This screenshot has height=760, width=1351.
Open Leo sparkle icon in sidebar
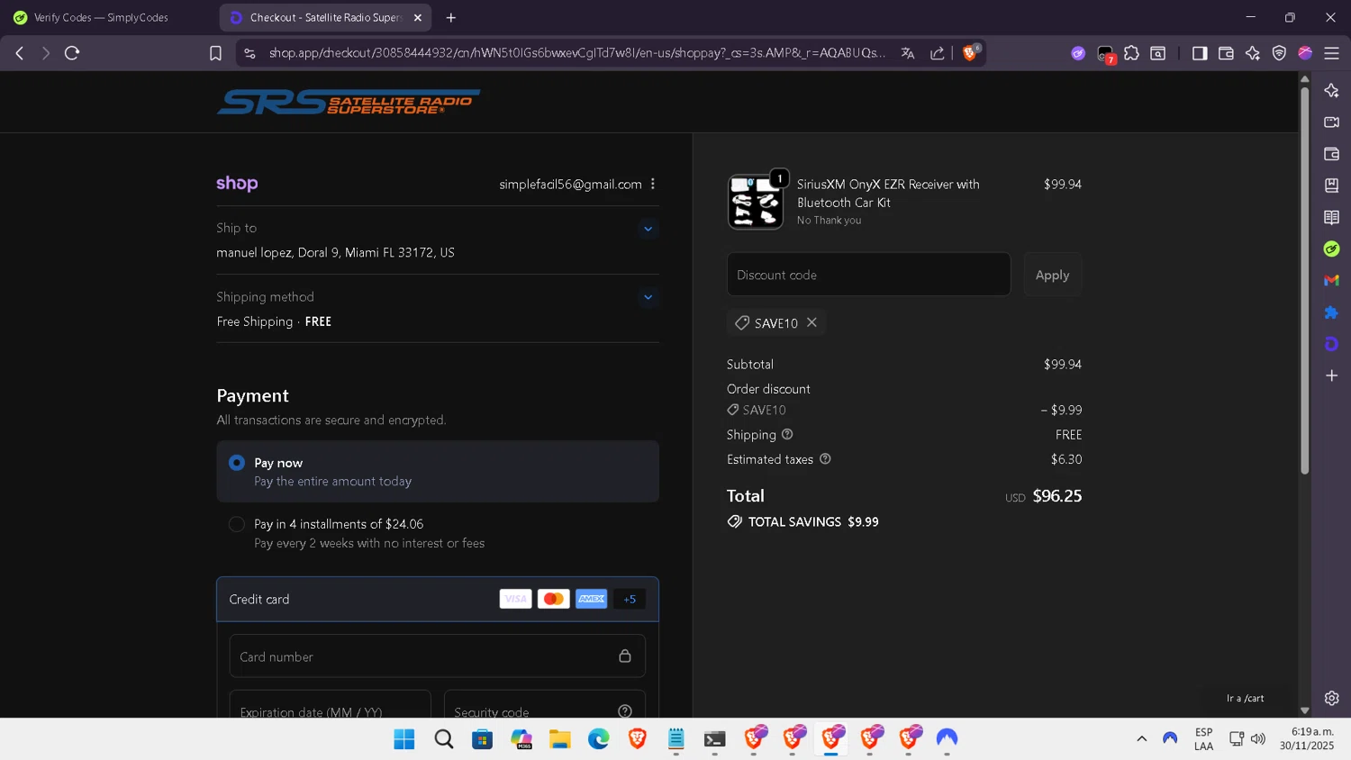pos(1331,90)
